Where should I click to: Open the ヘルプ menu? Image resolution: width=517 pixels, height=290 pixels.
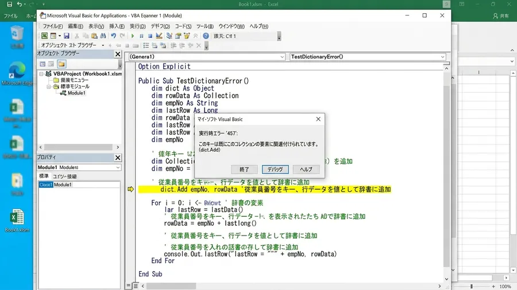tap(259, 26)
